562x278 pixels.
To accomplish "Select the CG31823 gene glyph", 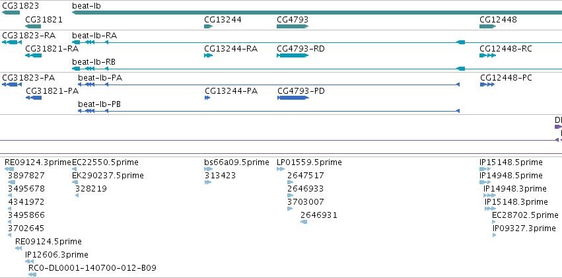I will coord(11,13).
